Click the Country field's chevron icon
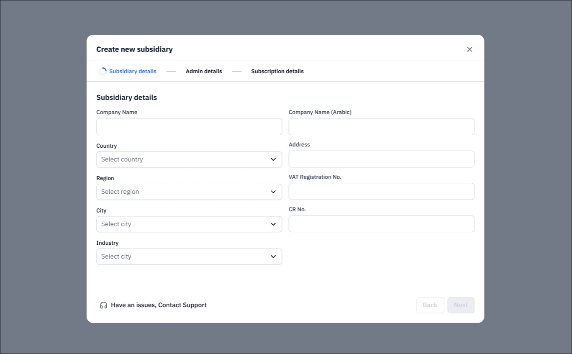The image size is (572, 354). [x=273, y=159]
